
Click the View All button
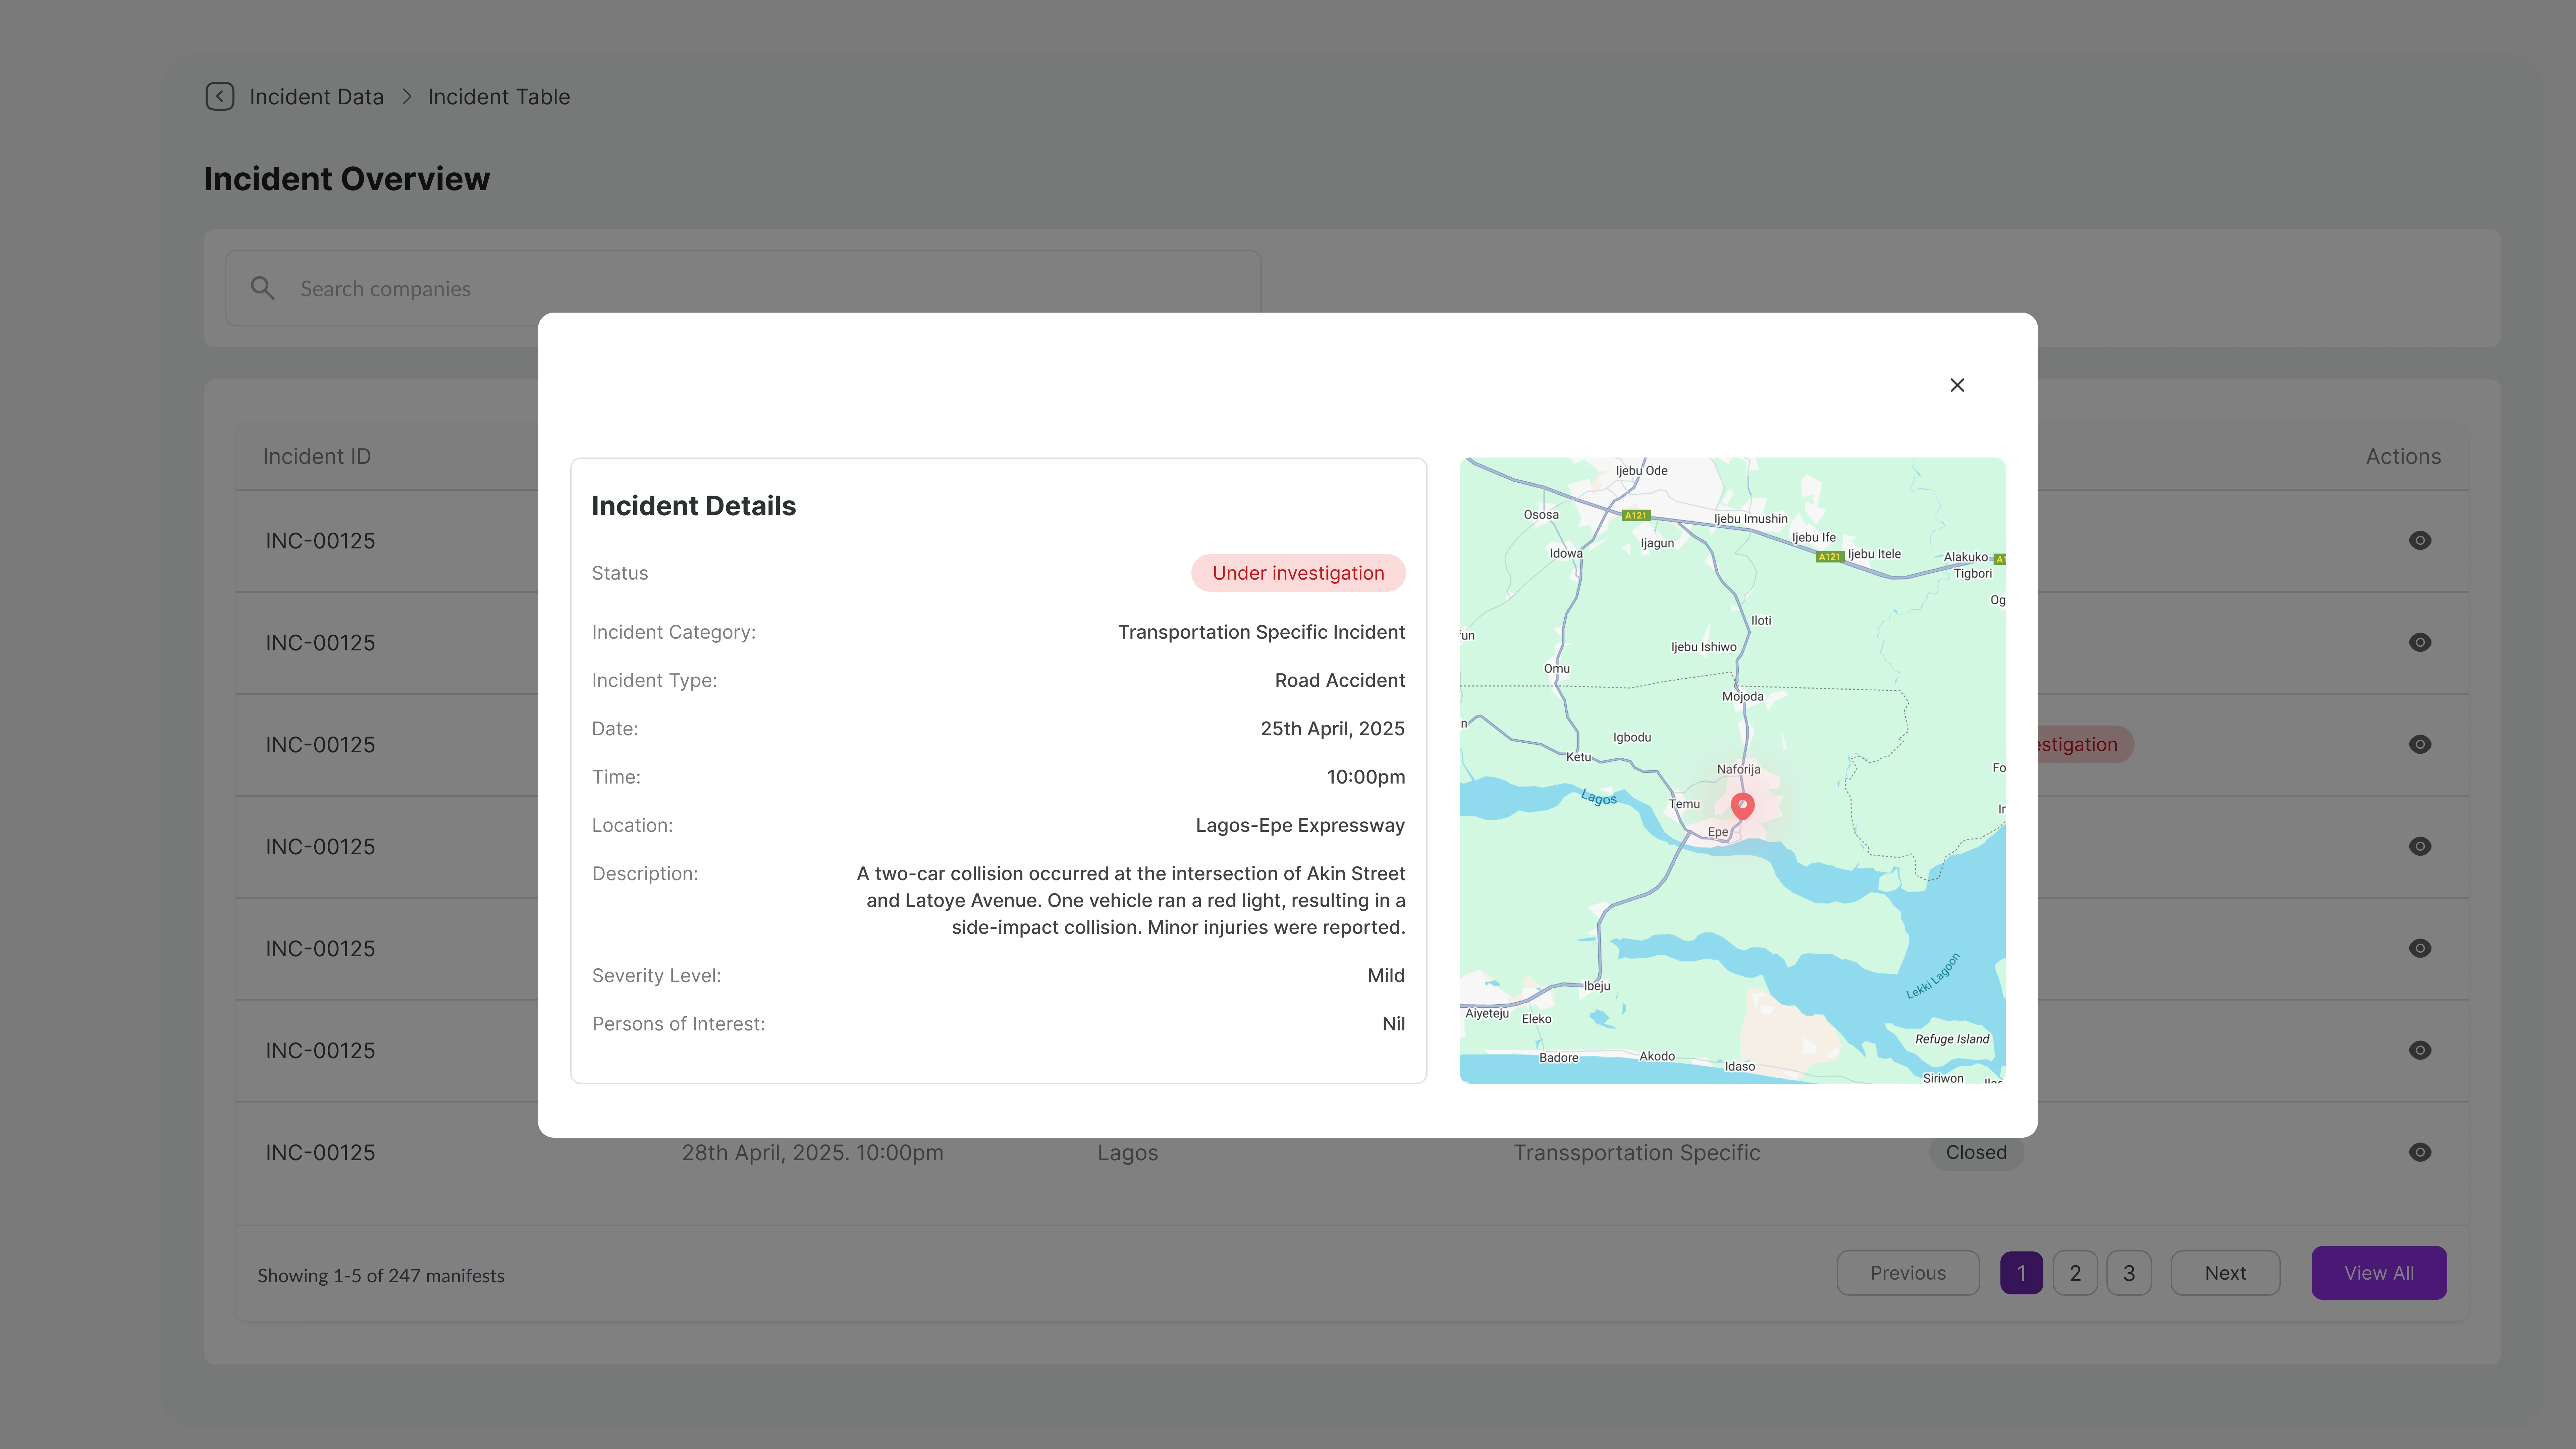(2379, 1273)
